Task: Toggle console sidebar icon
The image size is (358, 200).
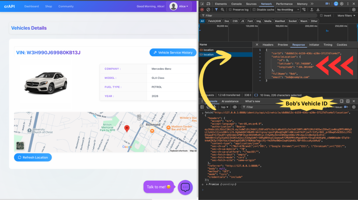Action: click(202, 107)
